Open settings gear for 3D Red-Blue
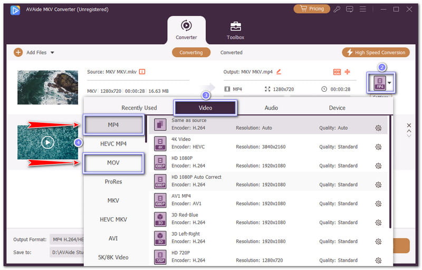 point(378,223)
